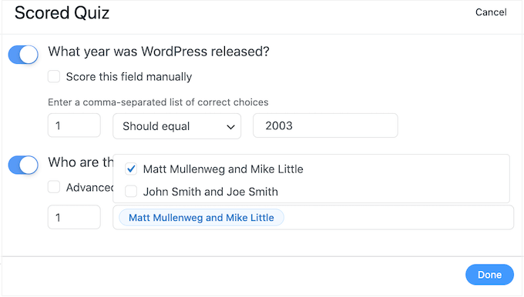
Task: Disable the second question's blue toggle switch
Action: coord(23,165)
